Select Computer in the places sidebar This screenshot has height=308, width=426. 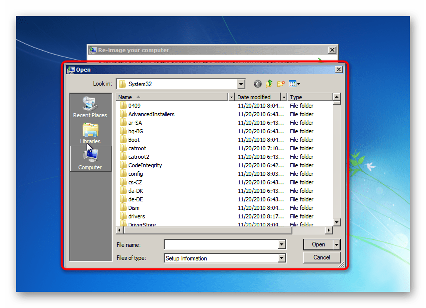click(x=90, y=158)
